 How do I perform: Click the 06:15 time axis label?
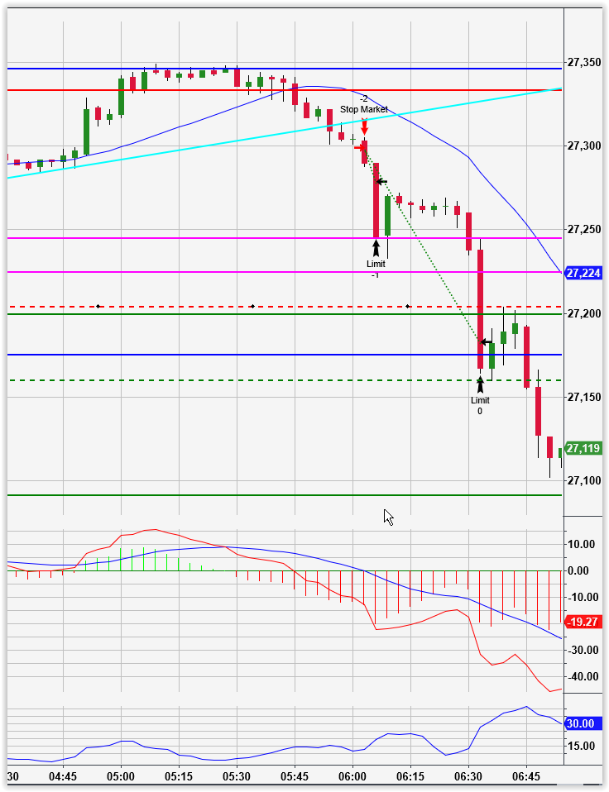[x=410, y=775]
